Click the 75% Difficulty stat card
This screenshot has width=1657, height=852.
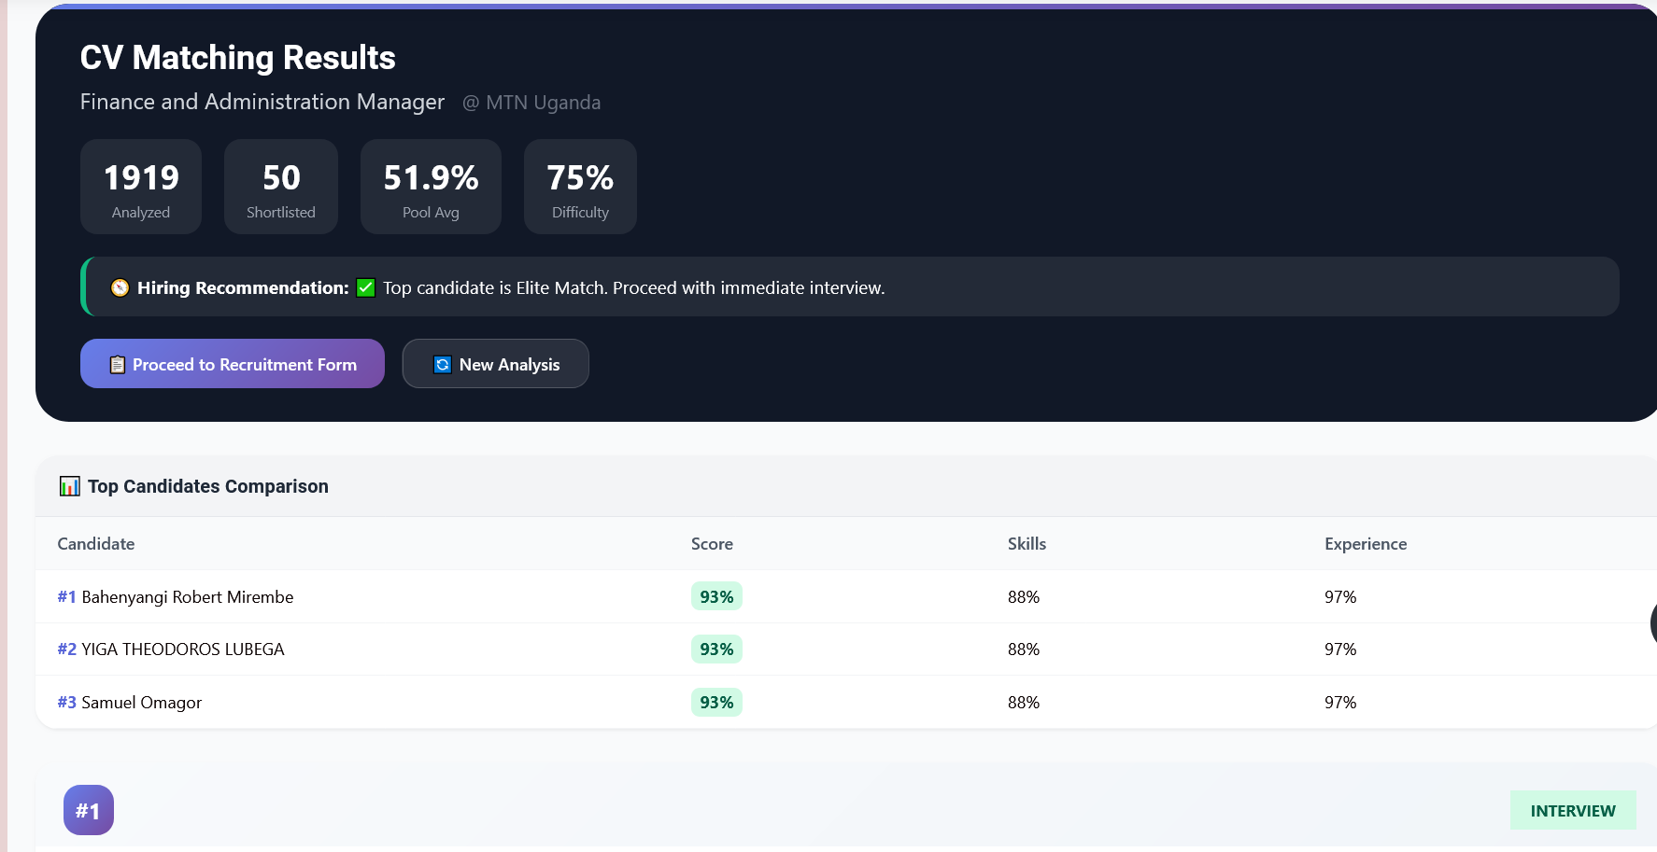[580, 187]
